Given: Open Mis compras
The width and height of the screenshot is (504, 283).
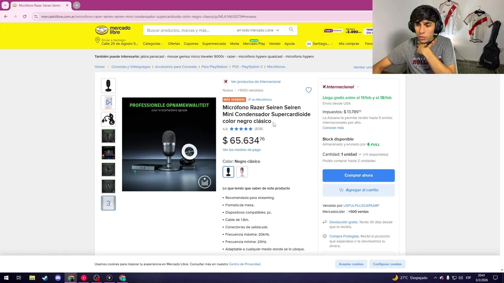Looking at the screenshot, I should [x=349, y=44].
